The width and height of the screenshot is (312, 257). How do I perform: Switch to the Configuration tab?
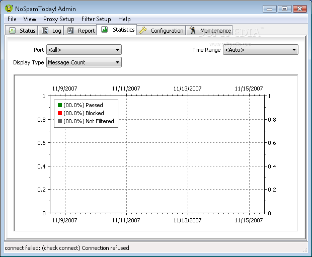click(x=161, y=31)
